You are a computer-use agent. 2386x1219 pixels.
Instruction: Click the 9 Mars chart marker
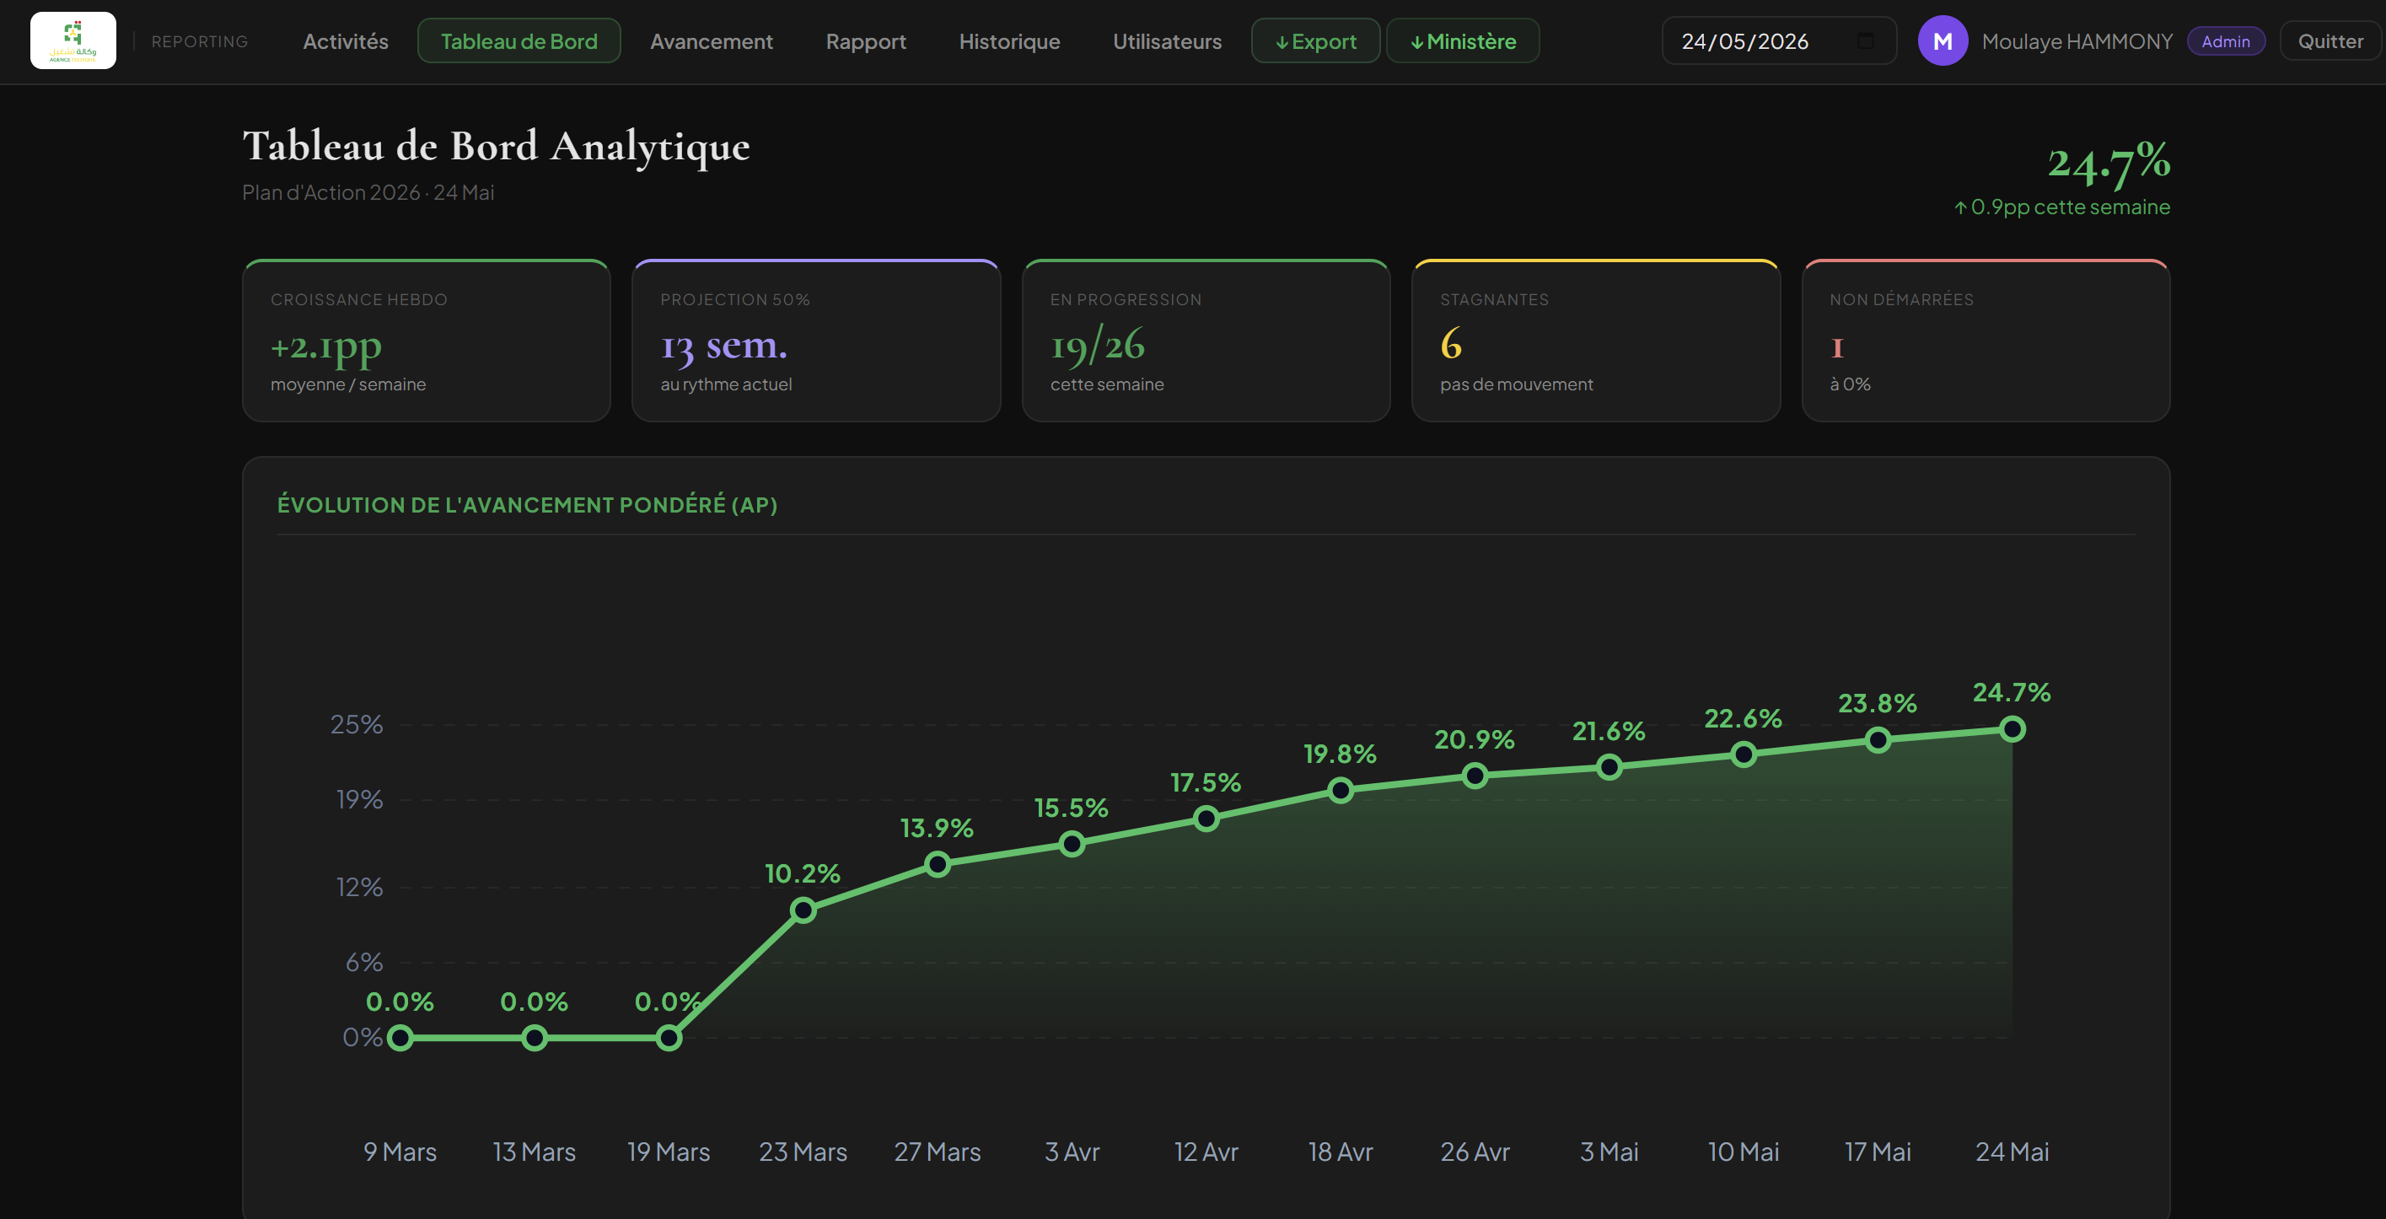click(400, 1038)
